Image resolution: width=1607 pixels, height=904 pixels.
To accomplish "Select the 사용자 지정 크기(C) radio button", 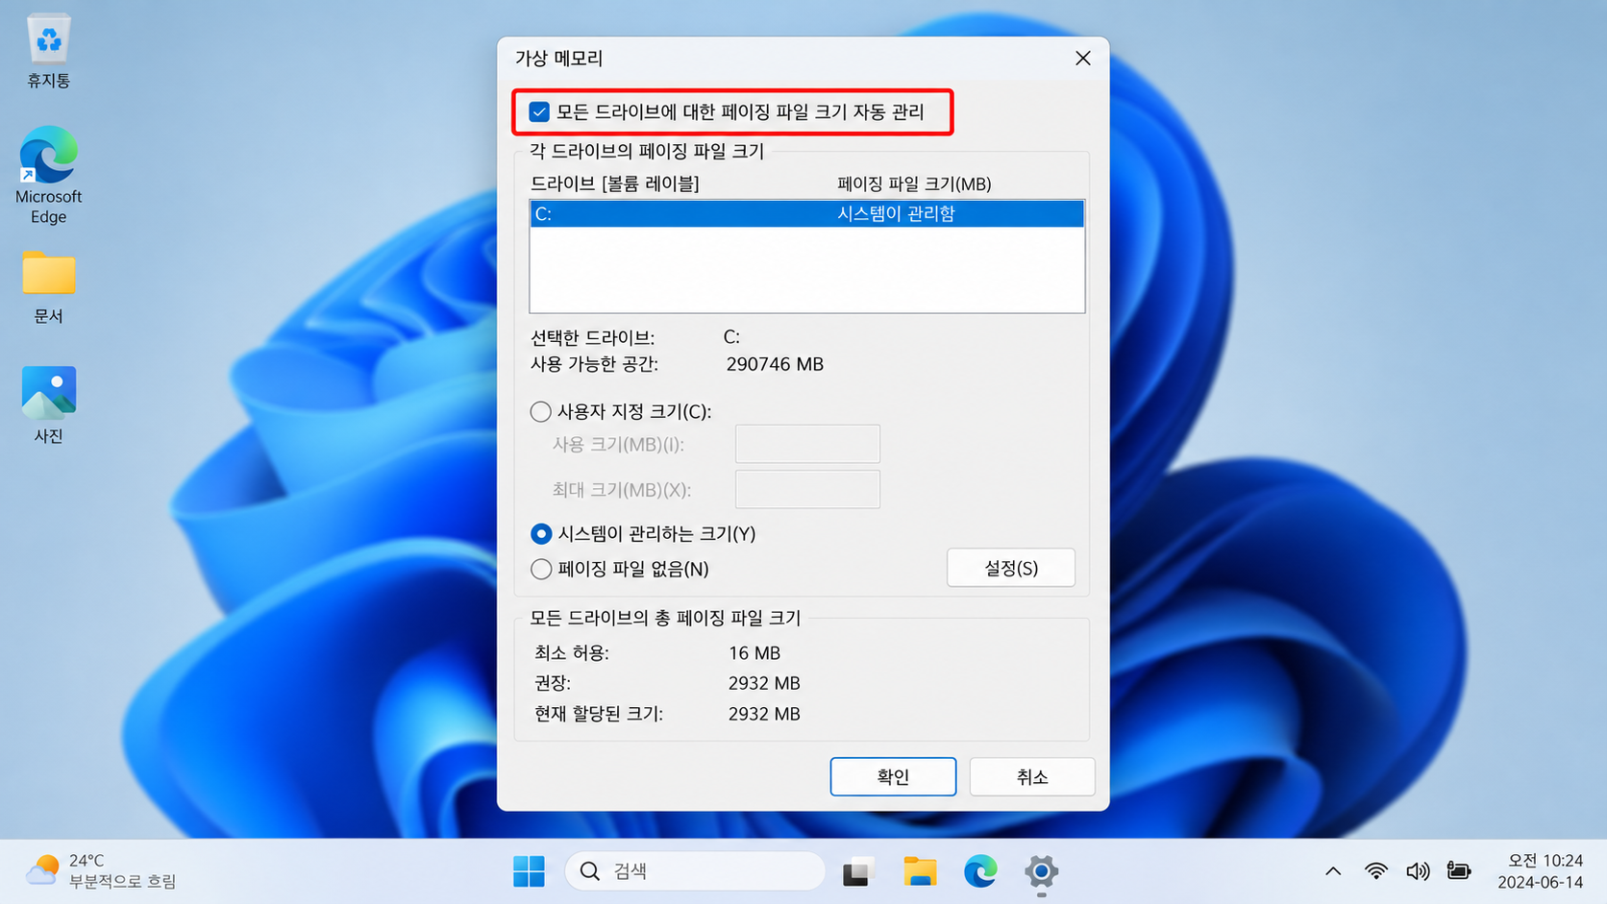I will pos(541,412).
